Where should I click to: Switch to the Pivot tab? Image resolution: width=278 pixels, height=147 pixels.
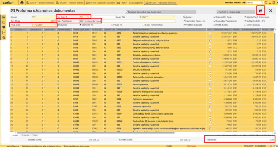click(34, 135)
